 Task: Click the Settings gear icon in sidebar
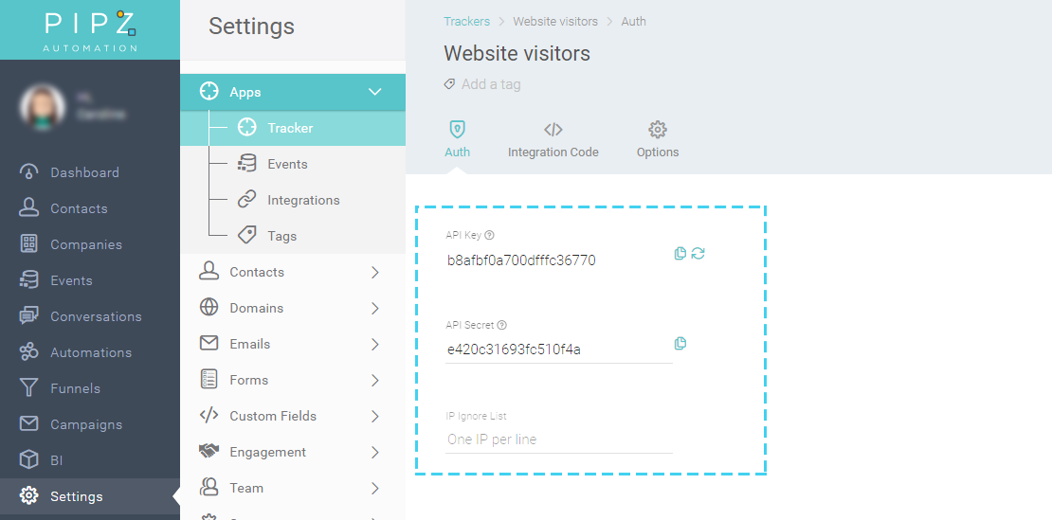coord(28,496)
